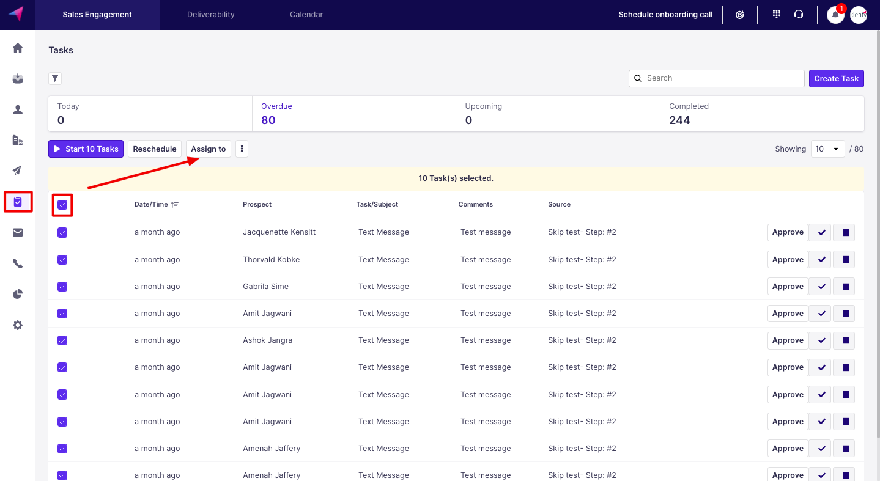
Task: Open Accounts building icon in sidebar
Action: [18, 140]
